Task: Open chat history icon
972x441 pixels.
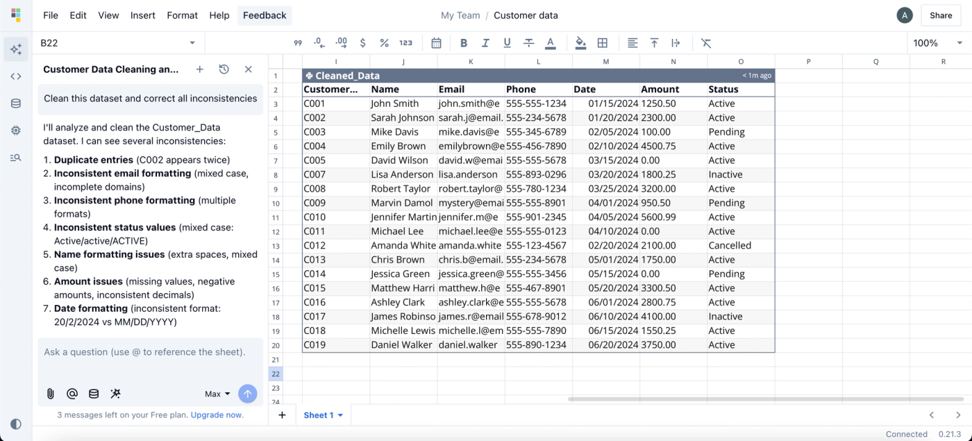Action: pyautogui.click(x=224, y=69)
